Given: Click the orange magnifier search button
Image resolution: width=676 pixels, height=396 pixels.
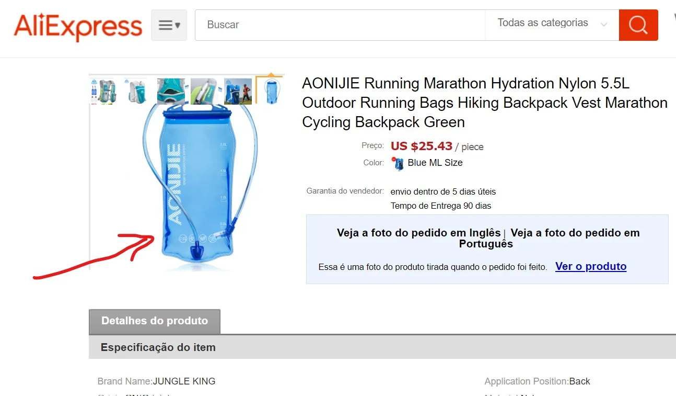Looking at the screenshot, I should (x=638, y=25).
